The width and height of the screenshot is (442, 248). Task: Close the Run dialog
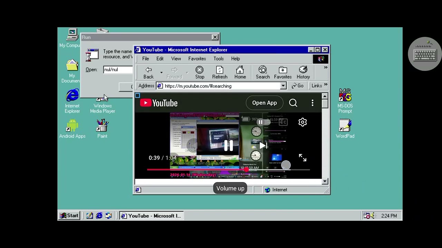click(215, 37)
